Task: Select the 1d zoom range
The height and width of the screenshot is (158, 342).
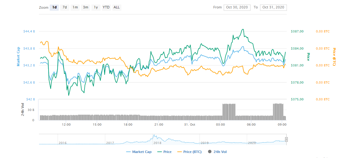Action: (x=54, y=7)
